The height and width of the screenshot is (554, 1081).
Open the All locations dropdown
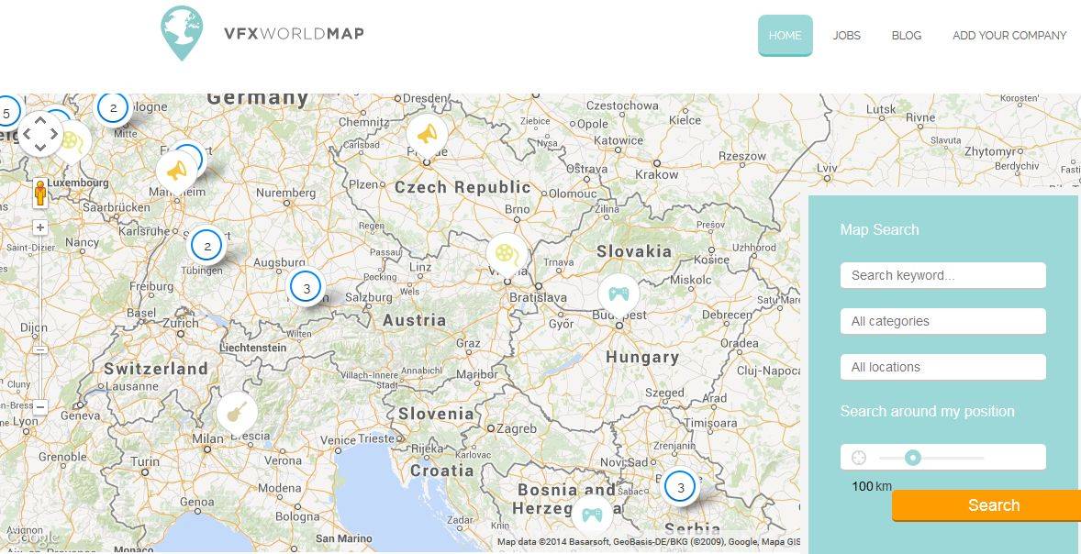(x=942, y=367)
